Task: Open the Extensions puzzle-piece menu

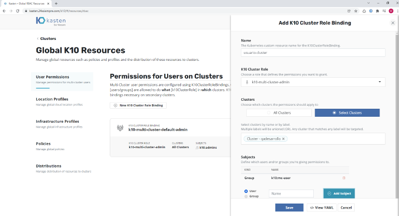Action: [x=378, y=11]
